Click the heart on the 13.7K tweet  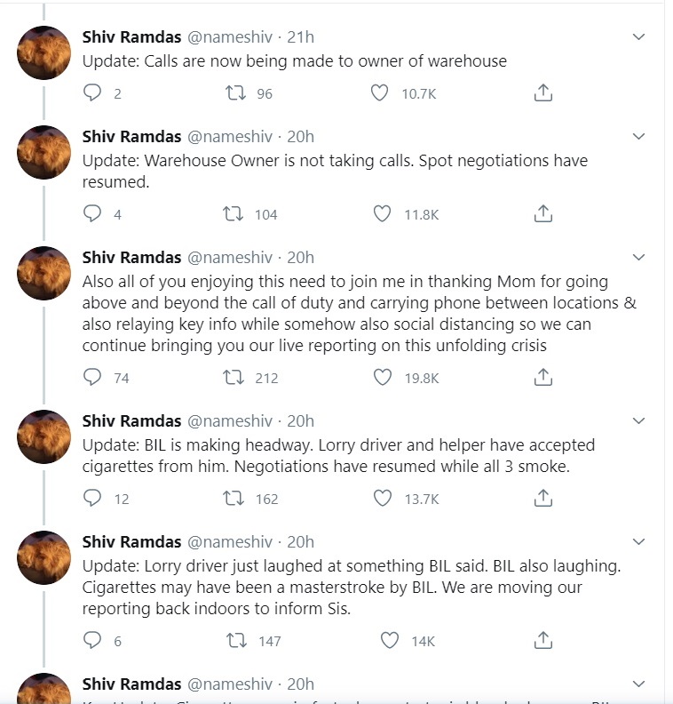(x=383, y=498)
